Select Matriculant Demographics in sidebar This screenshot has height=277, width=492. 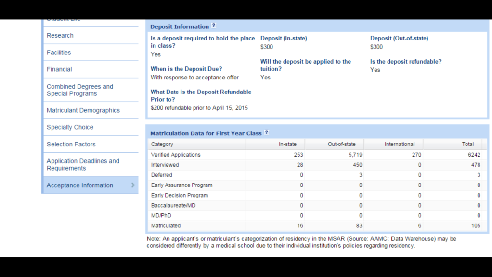tap(83, 110)
